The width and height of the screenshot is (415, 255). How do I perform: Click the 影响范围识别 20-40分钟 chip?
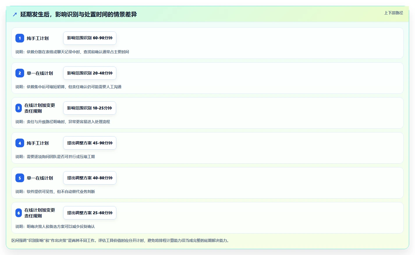pos(90,73)
